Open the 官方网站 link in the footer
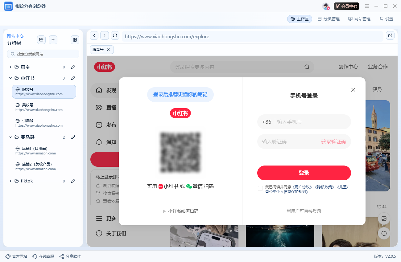Screen dimensions: 401x262 point(16,256)
